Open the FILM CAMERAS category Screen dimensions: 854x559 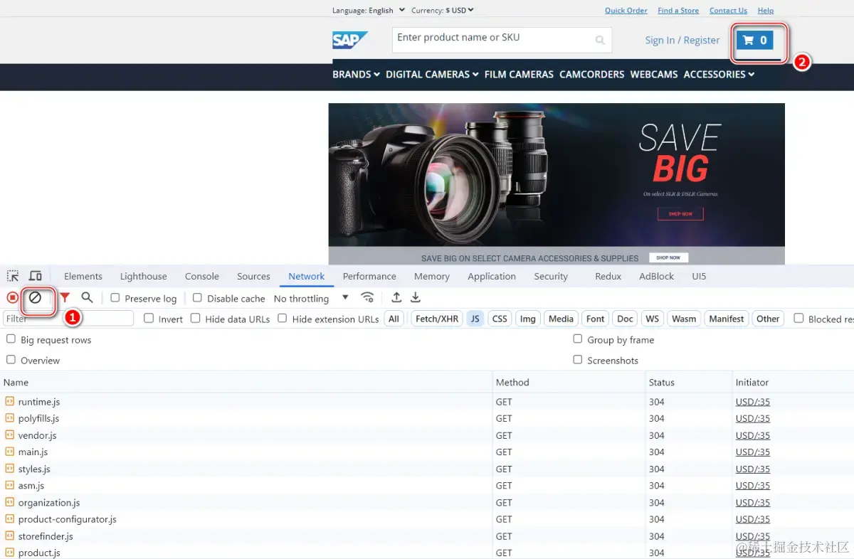click(x=519, y=74)
